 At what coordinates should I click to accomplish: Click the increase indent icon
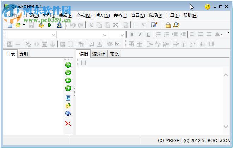click(x=183, y=35)
